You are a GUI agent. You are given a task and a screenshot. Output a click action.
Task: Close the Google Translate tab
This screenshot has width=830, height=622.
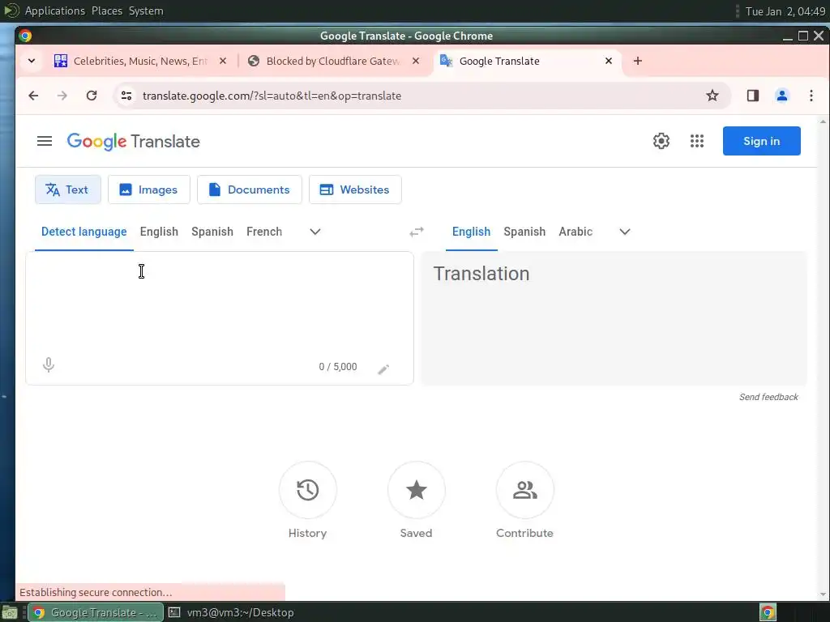pos(609,61)
